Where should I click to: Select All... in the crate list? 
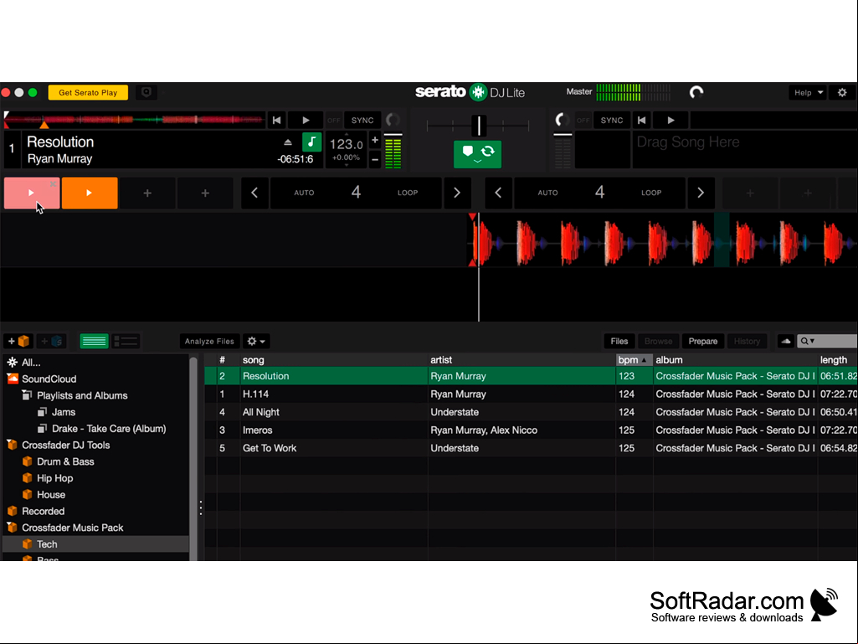click(31, 363)
